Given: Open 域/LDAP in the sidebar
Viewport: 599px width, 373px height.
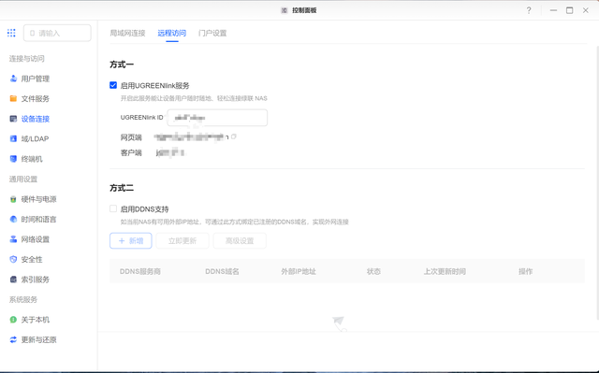Looking at the screenshot, I should coord(36,139).
